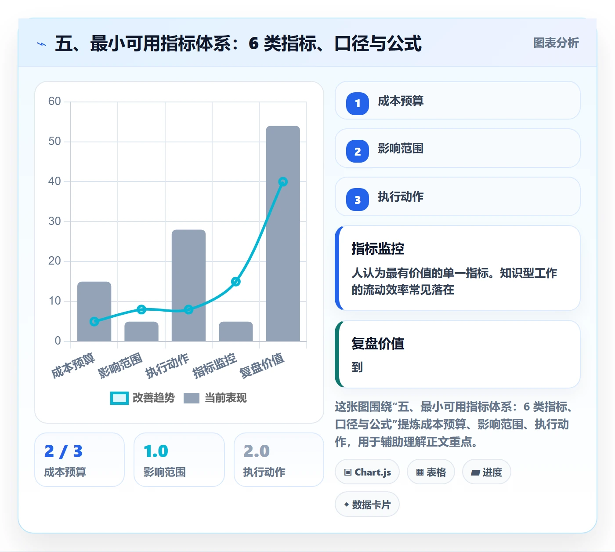
Task: Toggle the 当前表现 legend swatch
Action: (191, 398)
